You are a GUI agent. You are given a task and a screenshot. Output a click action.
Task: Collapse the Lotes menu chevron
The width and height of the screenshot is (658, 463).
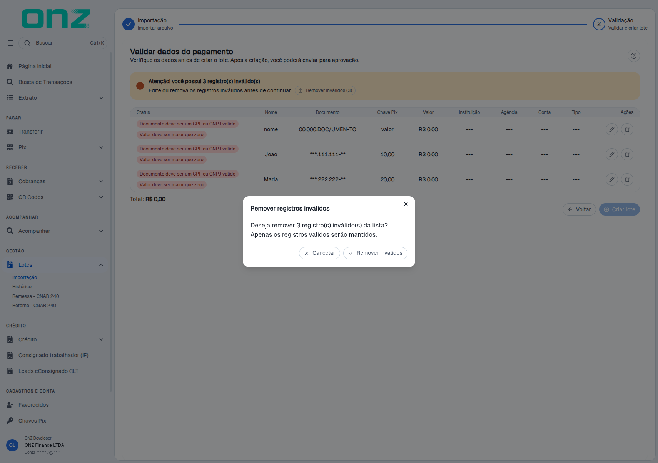101,265
